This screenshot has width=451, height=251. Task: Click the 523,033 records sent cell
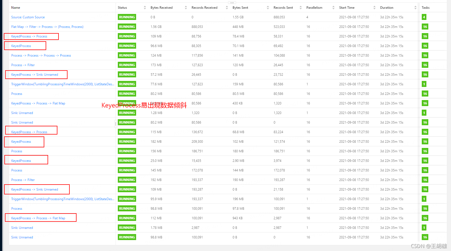[x=279, y=27]
